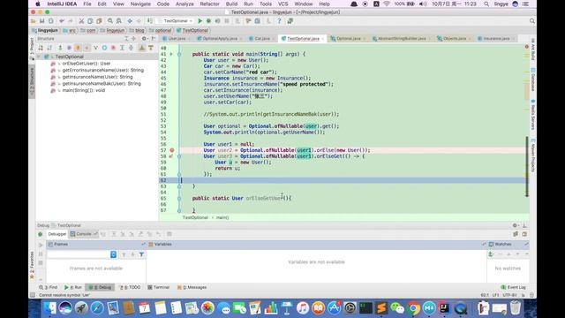Open the VCS menu
Viewport: 565px width, 318px height.
tap(283, 4)
